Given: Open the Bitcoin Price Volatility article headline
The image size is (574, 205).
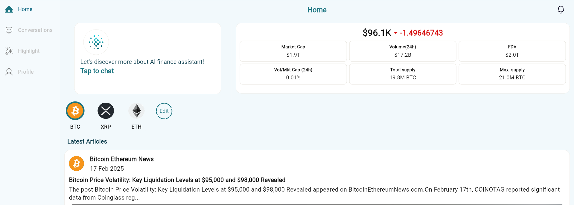Looking at the screenshot, I should [177, 180].
